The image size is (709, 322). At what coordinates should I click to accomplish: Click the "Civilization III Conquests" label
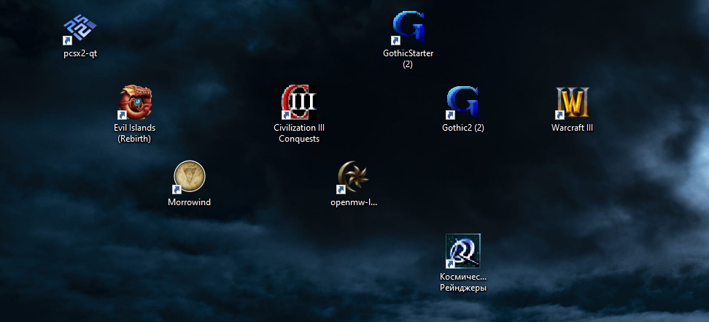tap(299, 133)
